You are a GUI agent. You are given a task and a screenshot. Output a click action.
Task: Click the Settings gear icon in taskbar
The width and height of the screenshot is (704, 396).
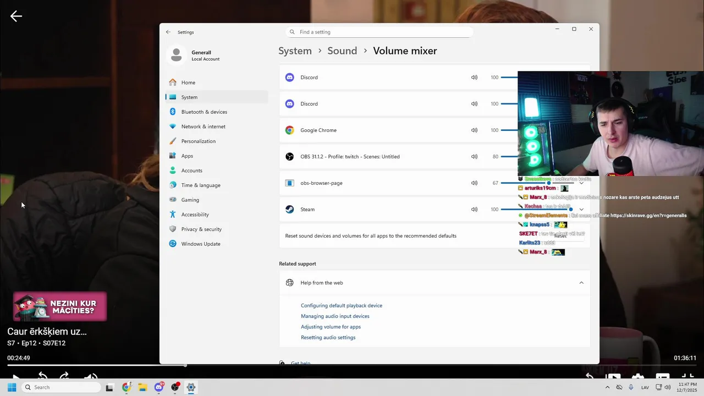click(x=191, y=388)
